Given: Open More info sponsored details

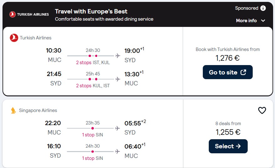Looking at the screenshot, I should pos(251,21).
